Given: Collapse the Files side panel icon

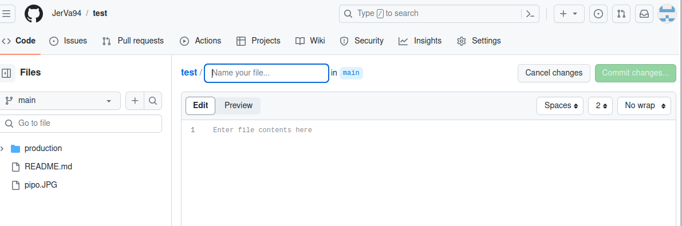Looking at the screenshot, I should click(x=6, y=73).
